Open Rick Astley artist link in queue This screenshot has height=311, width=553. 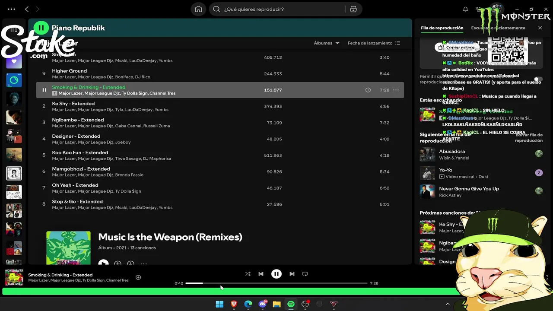[x=450, y=195]
